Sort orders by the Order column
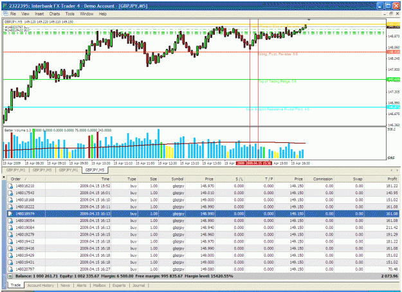This screenshot has width=402, height=292. [x=26, y=179]
